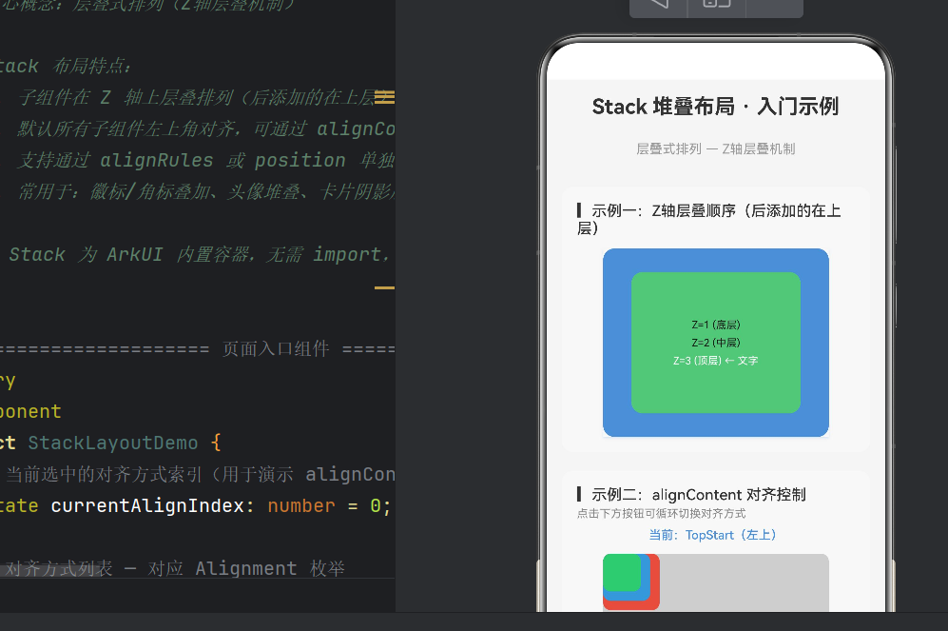
Task: Click the upper yellow warning marker in the editor gutter
Action: 384,97
